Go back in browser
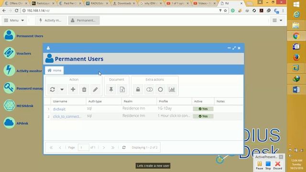This screenshot has width=306, height=172. (4, 11)
